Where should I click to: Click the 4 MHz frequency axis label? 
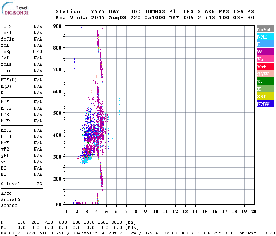point(97,212)
